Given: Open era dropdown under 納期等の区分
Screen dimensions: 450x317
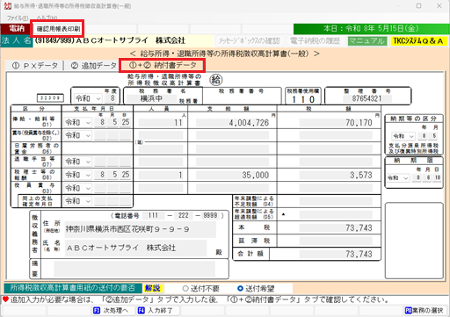Looking at the screenshot, I should point(403,136).
